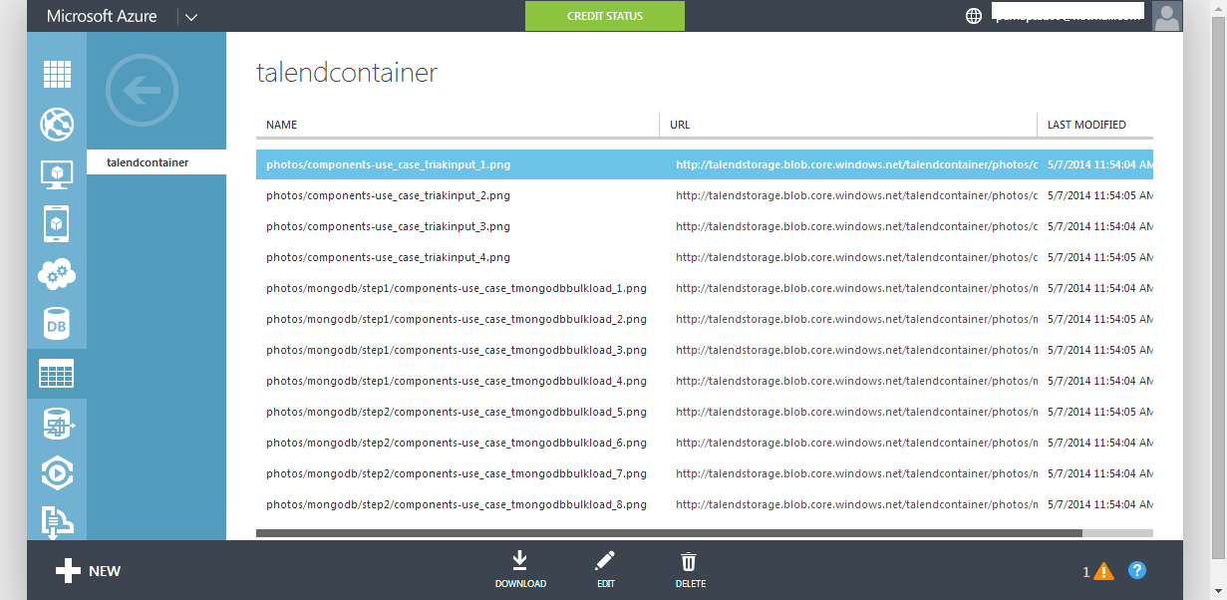The width and height of the screenshot is (1227, 600).
Task: Select blob step2 tmongodbbulkload_5.png
Action: coord(457,412)
